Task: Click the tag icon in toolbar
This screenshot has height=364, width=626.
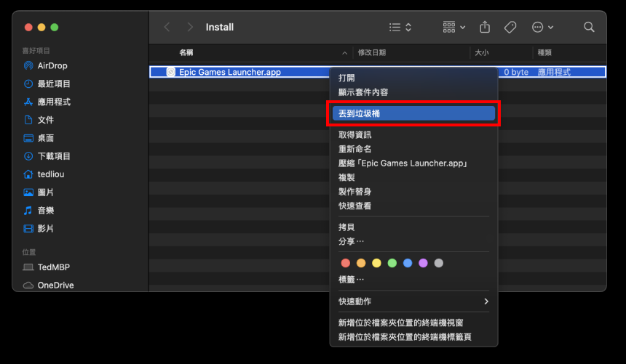Action: pos(510,27)
